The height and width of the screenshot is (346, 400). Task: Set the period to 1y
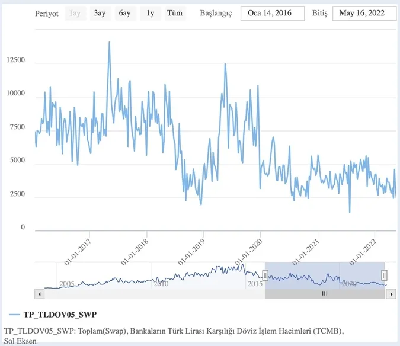pos(149,14)
